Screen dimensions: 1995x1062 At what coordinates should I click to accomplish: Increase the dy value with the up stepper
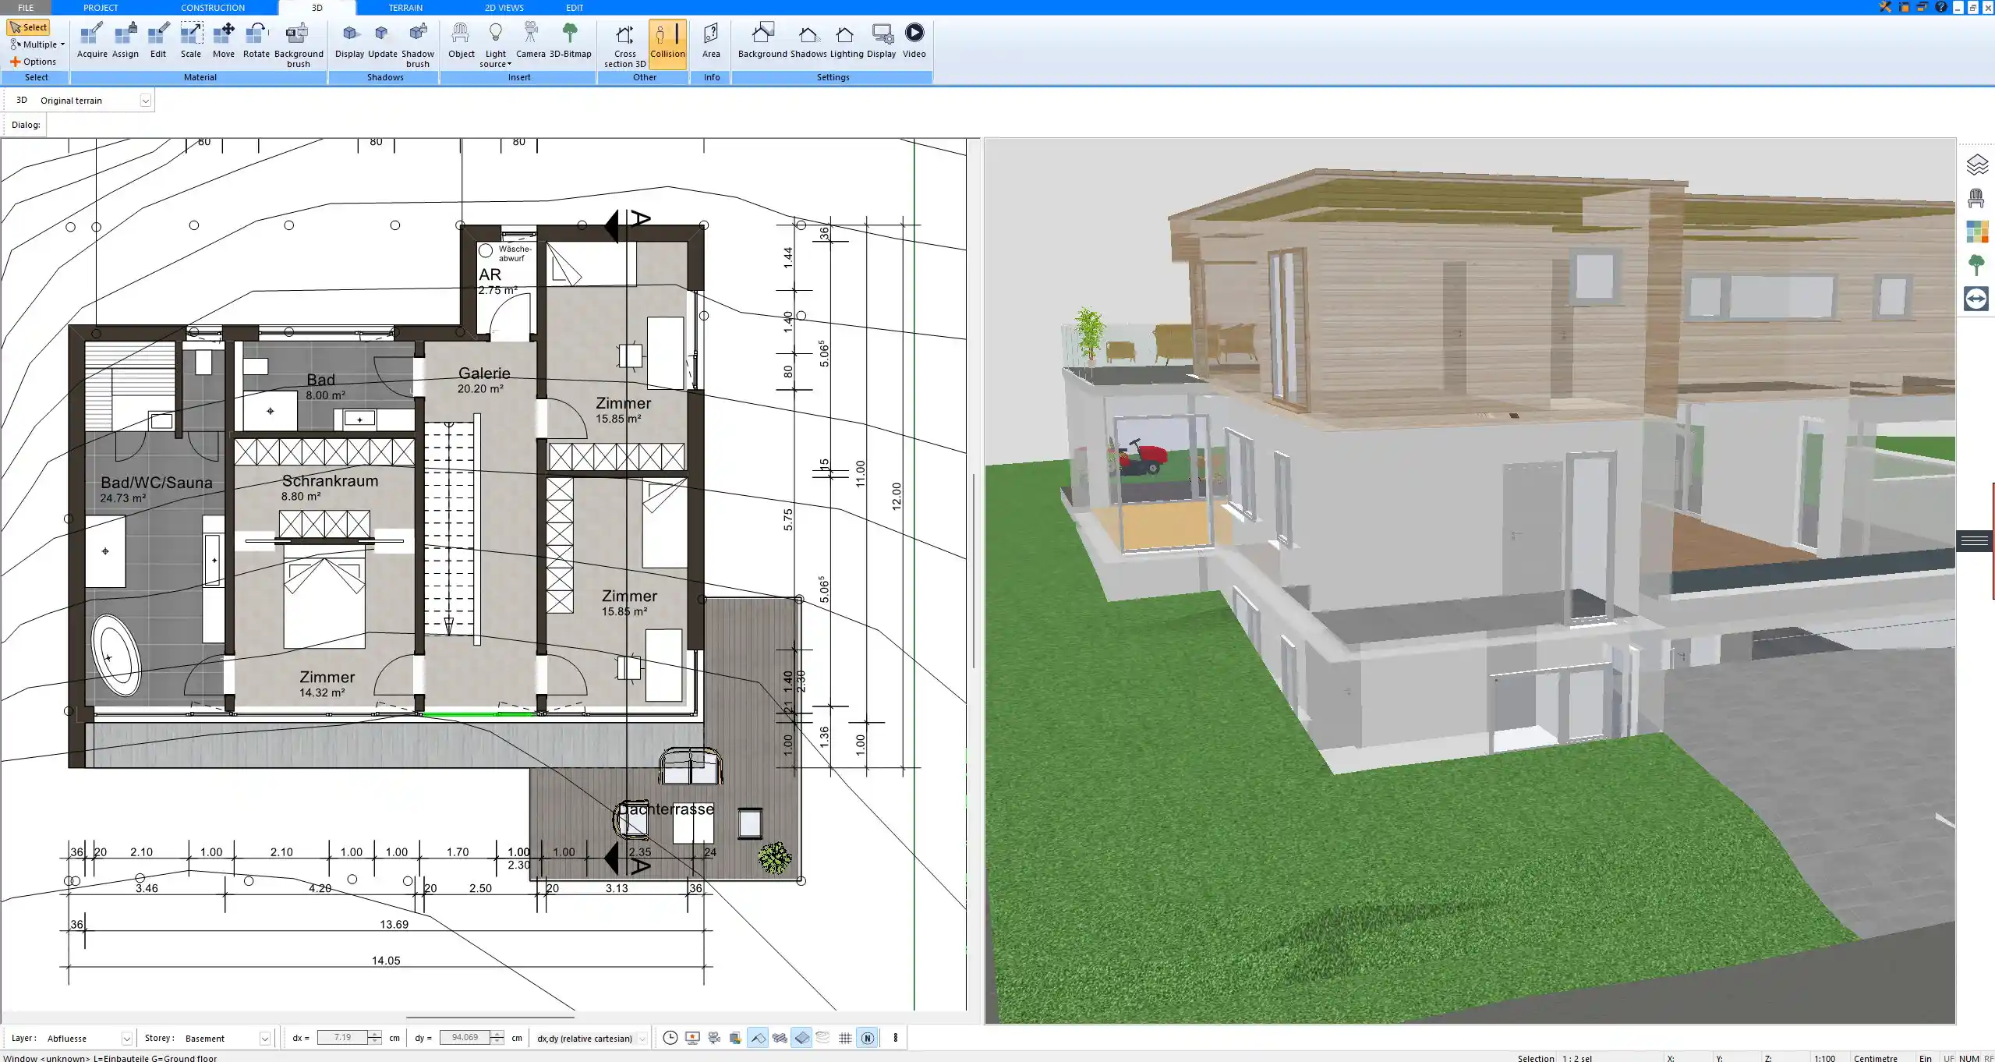(497, 1034)
